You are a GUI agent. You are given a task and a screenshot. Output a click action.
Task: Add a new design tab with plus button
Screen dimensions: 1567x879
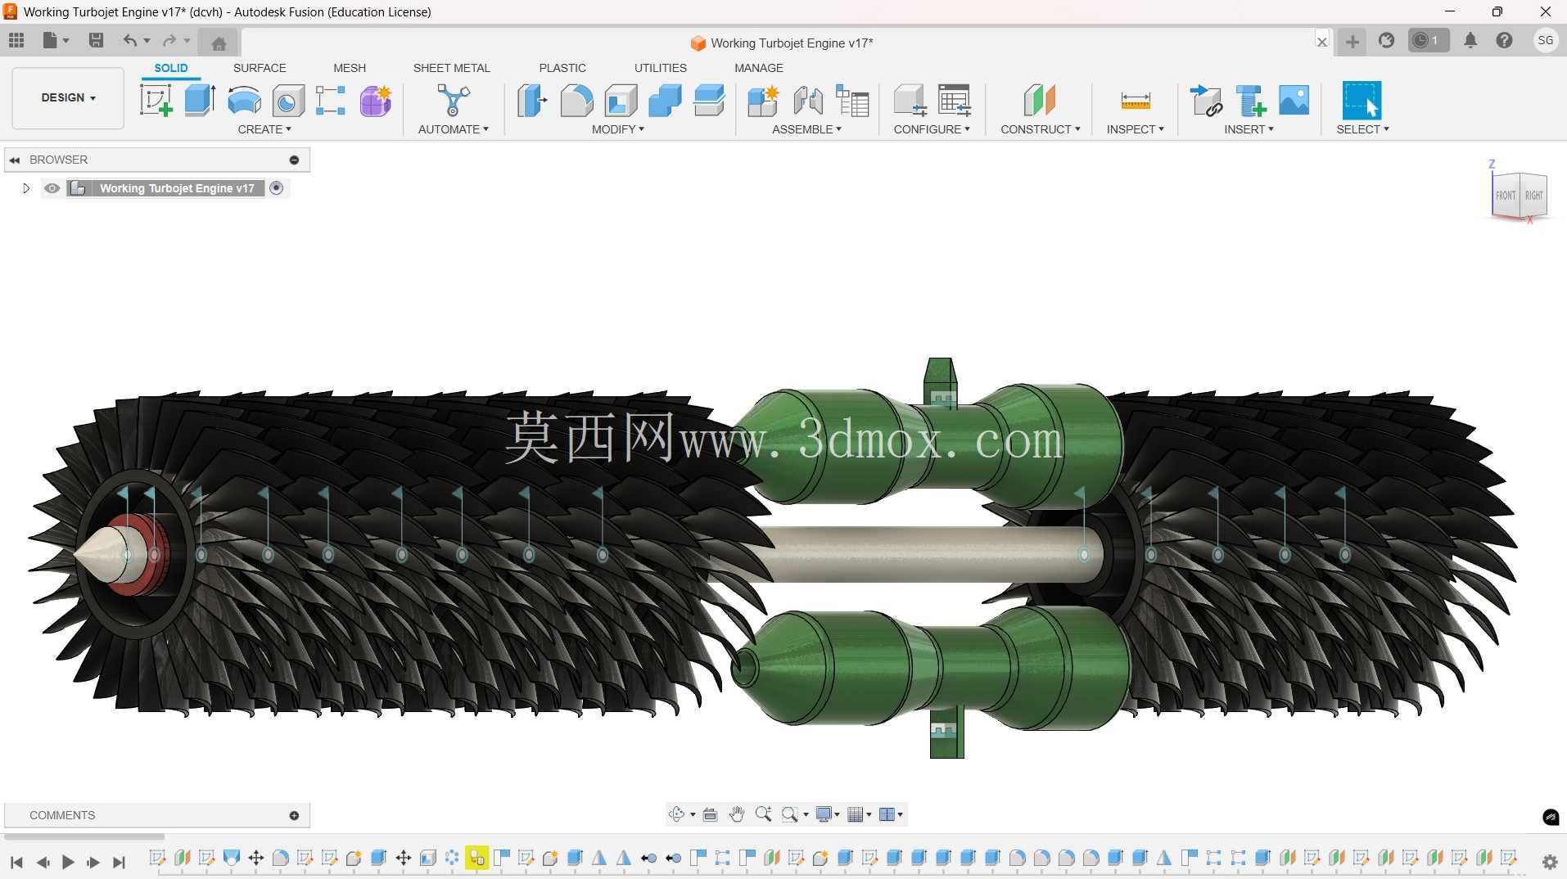[x=1352, y=41]
